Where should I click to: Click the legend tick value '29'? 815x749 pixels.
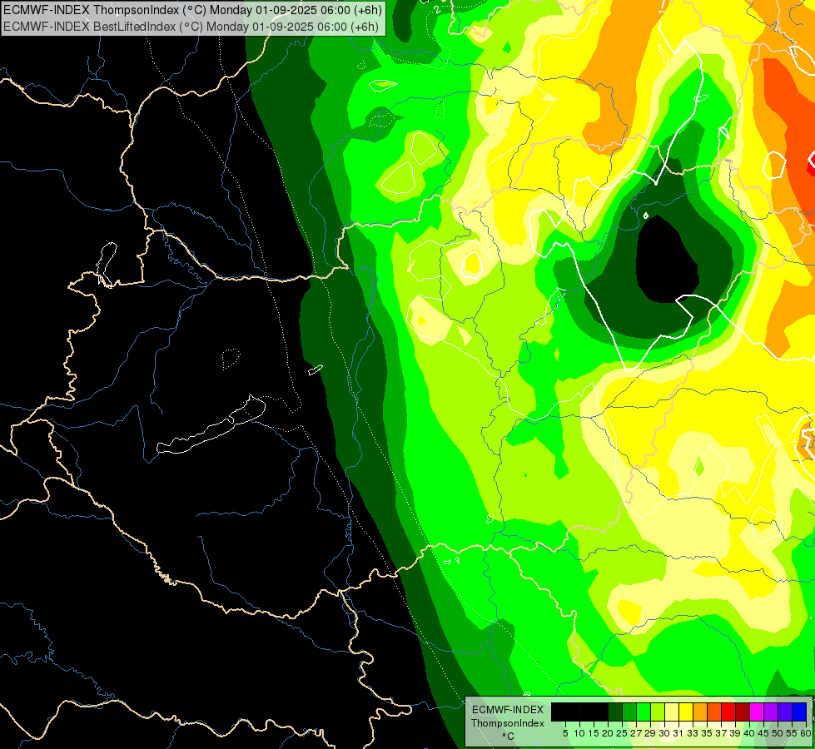[x=650, y=733]
